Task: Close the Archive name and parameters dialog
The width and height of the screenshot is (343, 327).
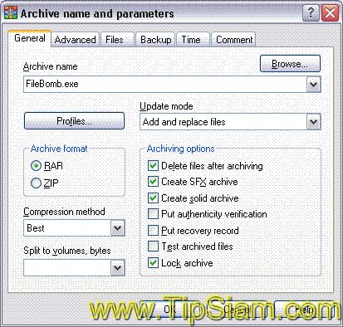Action: [330, 12]
